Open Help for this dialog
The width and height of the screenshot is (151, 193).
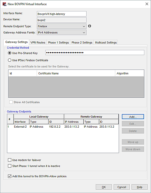(x=140, y=187)
